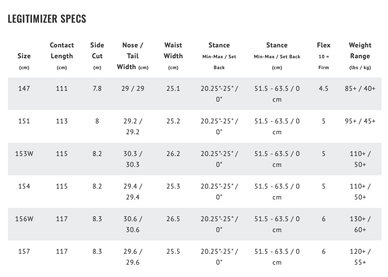Click the Weight Range column header
Viewport: 388px width, 277px height.
tap(360, 56)
